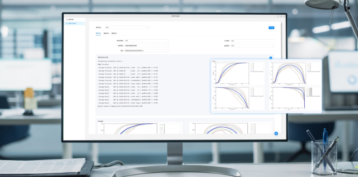Select the highlighted second sidebar menu item

tap(74, 24)
